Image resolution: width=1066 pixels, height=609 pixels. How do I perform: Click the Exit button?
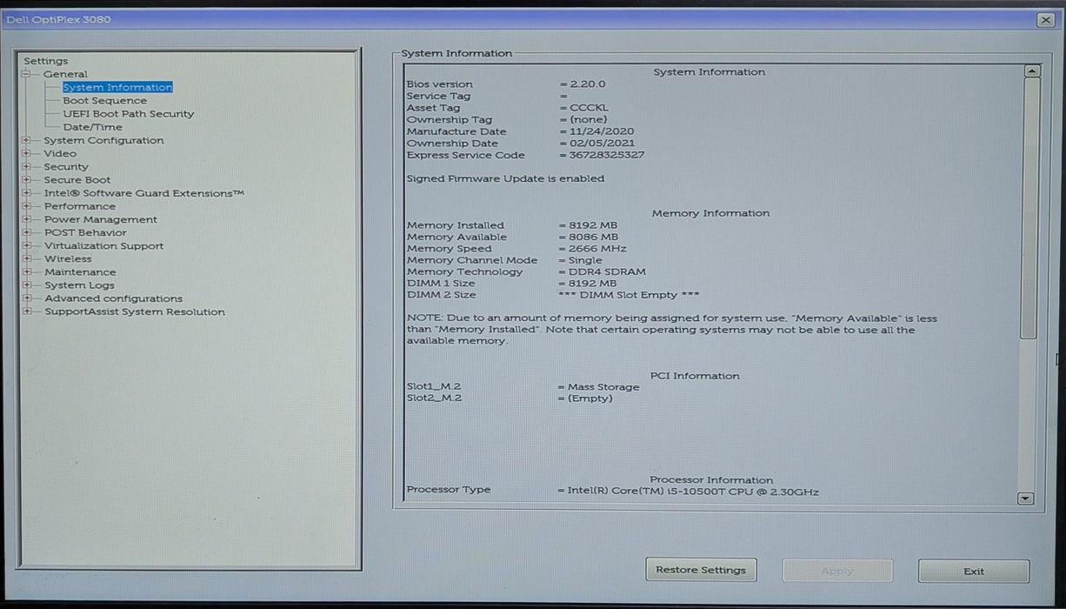click(x=974, y=572)
